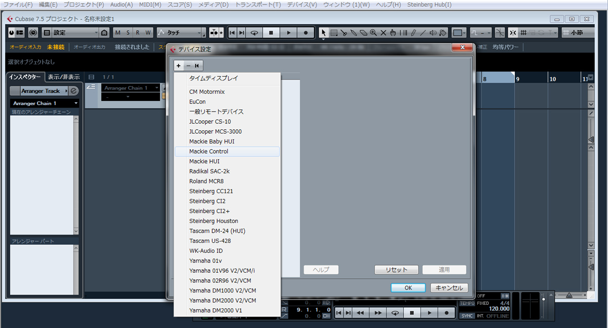Click the Arranger Track edit e button

73,91
